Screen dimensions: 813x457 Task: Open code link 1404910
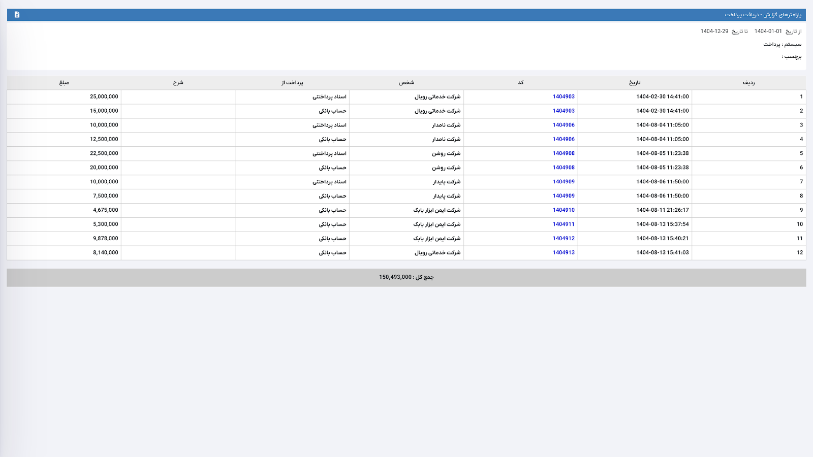click(x=564, y=210)
